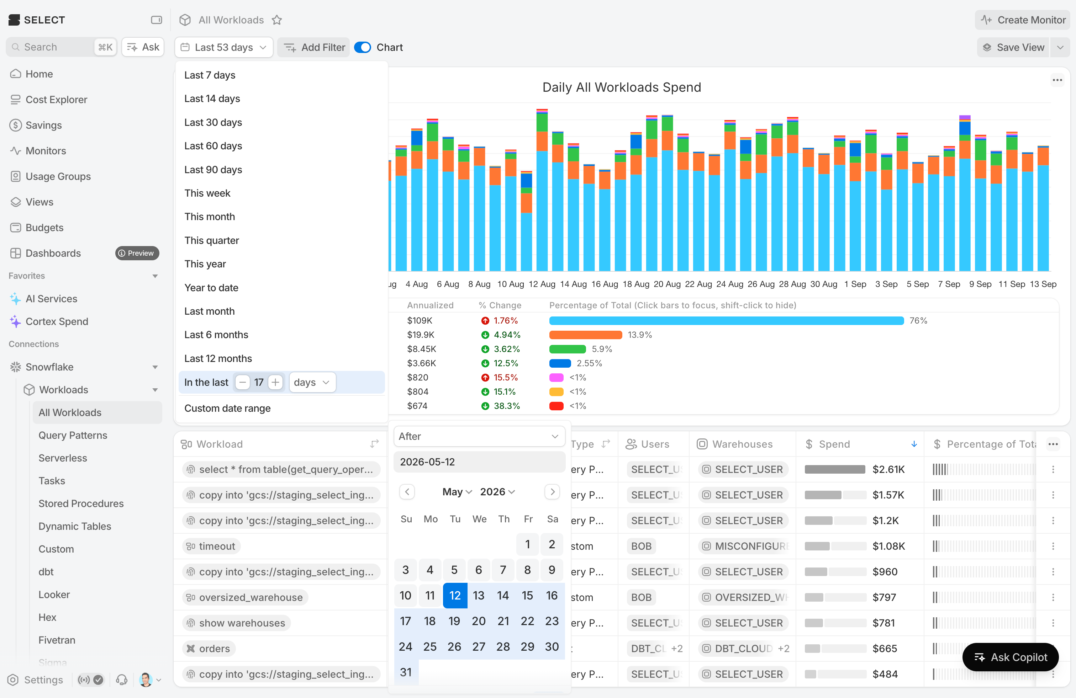Open the Last 53 days date dropdown
The width and height of the screenshot is (1076, 698).
pyautogui.click(x=224, y=47)
